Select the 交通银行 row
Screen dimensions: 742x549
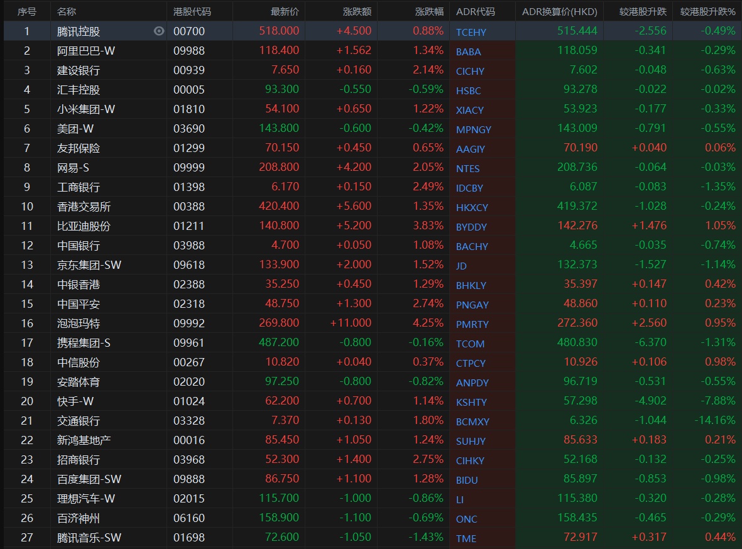[x=79, y=420]
